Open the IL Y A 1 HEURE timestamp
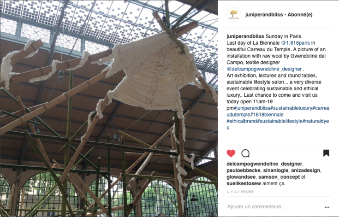The height and width of the screenshot is (217, 339). click(x=240, y=192)
